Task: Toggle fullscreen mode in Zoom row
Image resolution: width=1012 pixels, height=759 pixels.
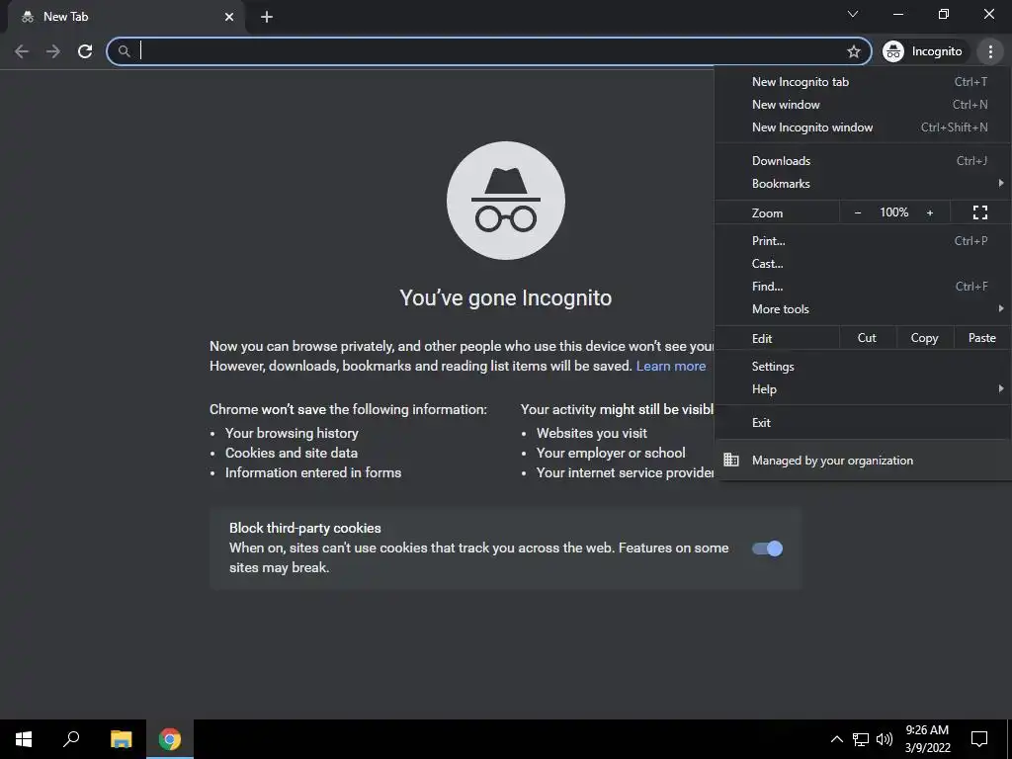Action: (x=979, y=212)
